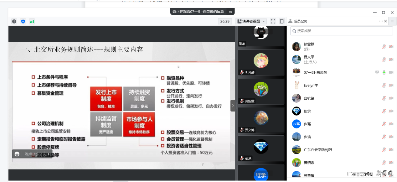Close the members panel
The image size is (397, 182).
[385, 21]
